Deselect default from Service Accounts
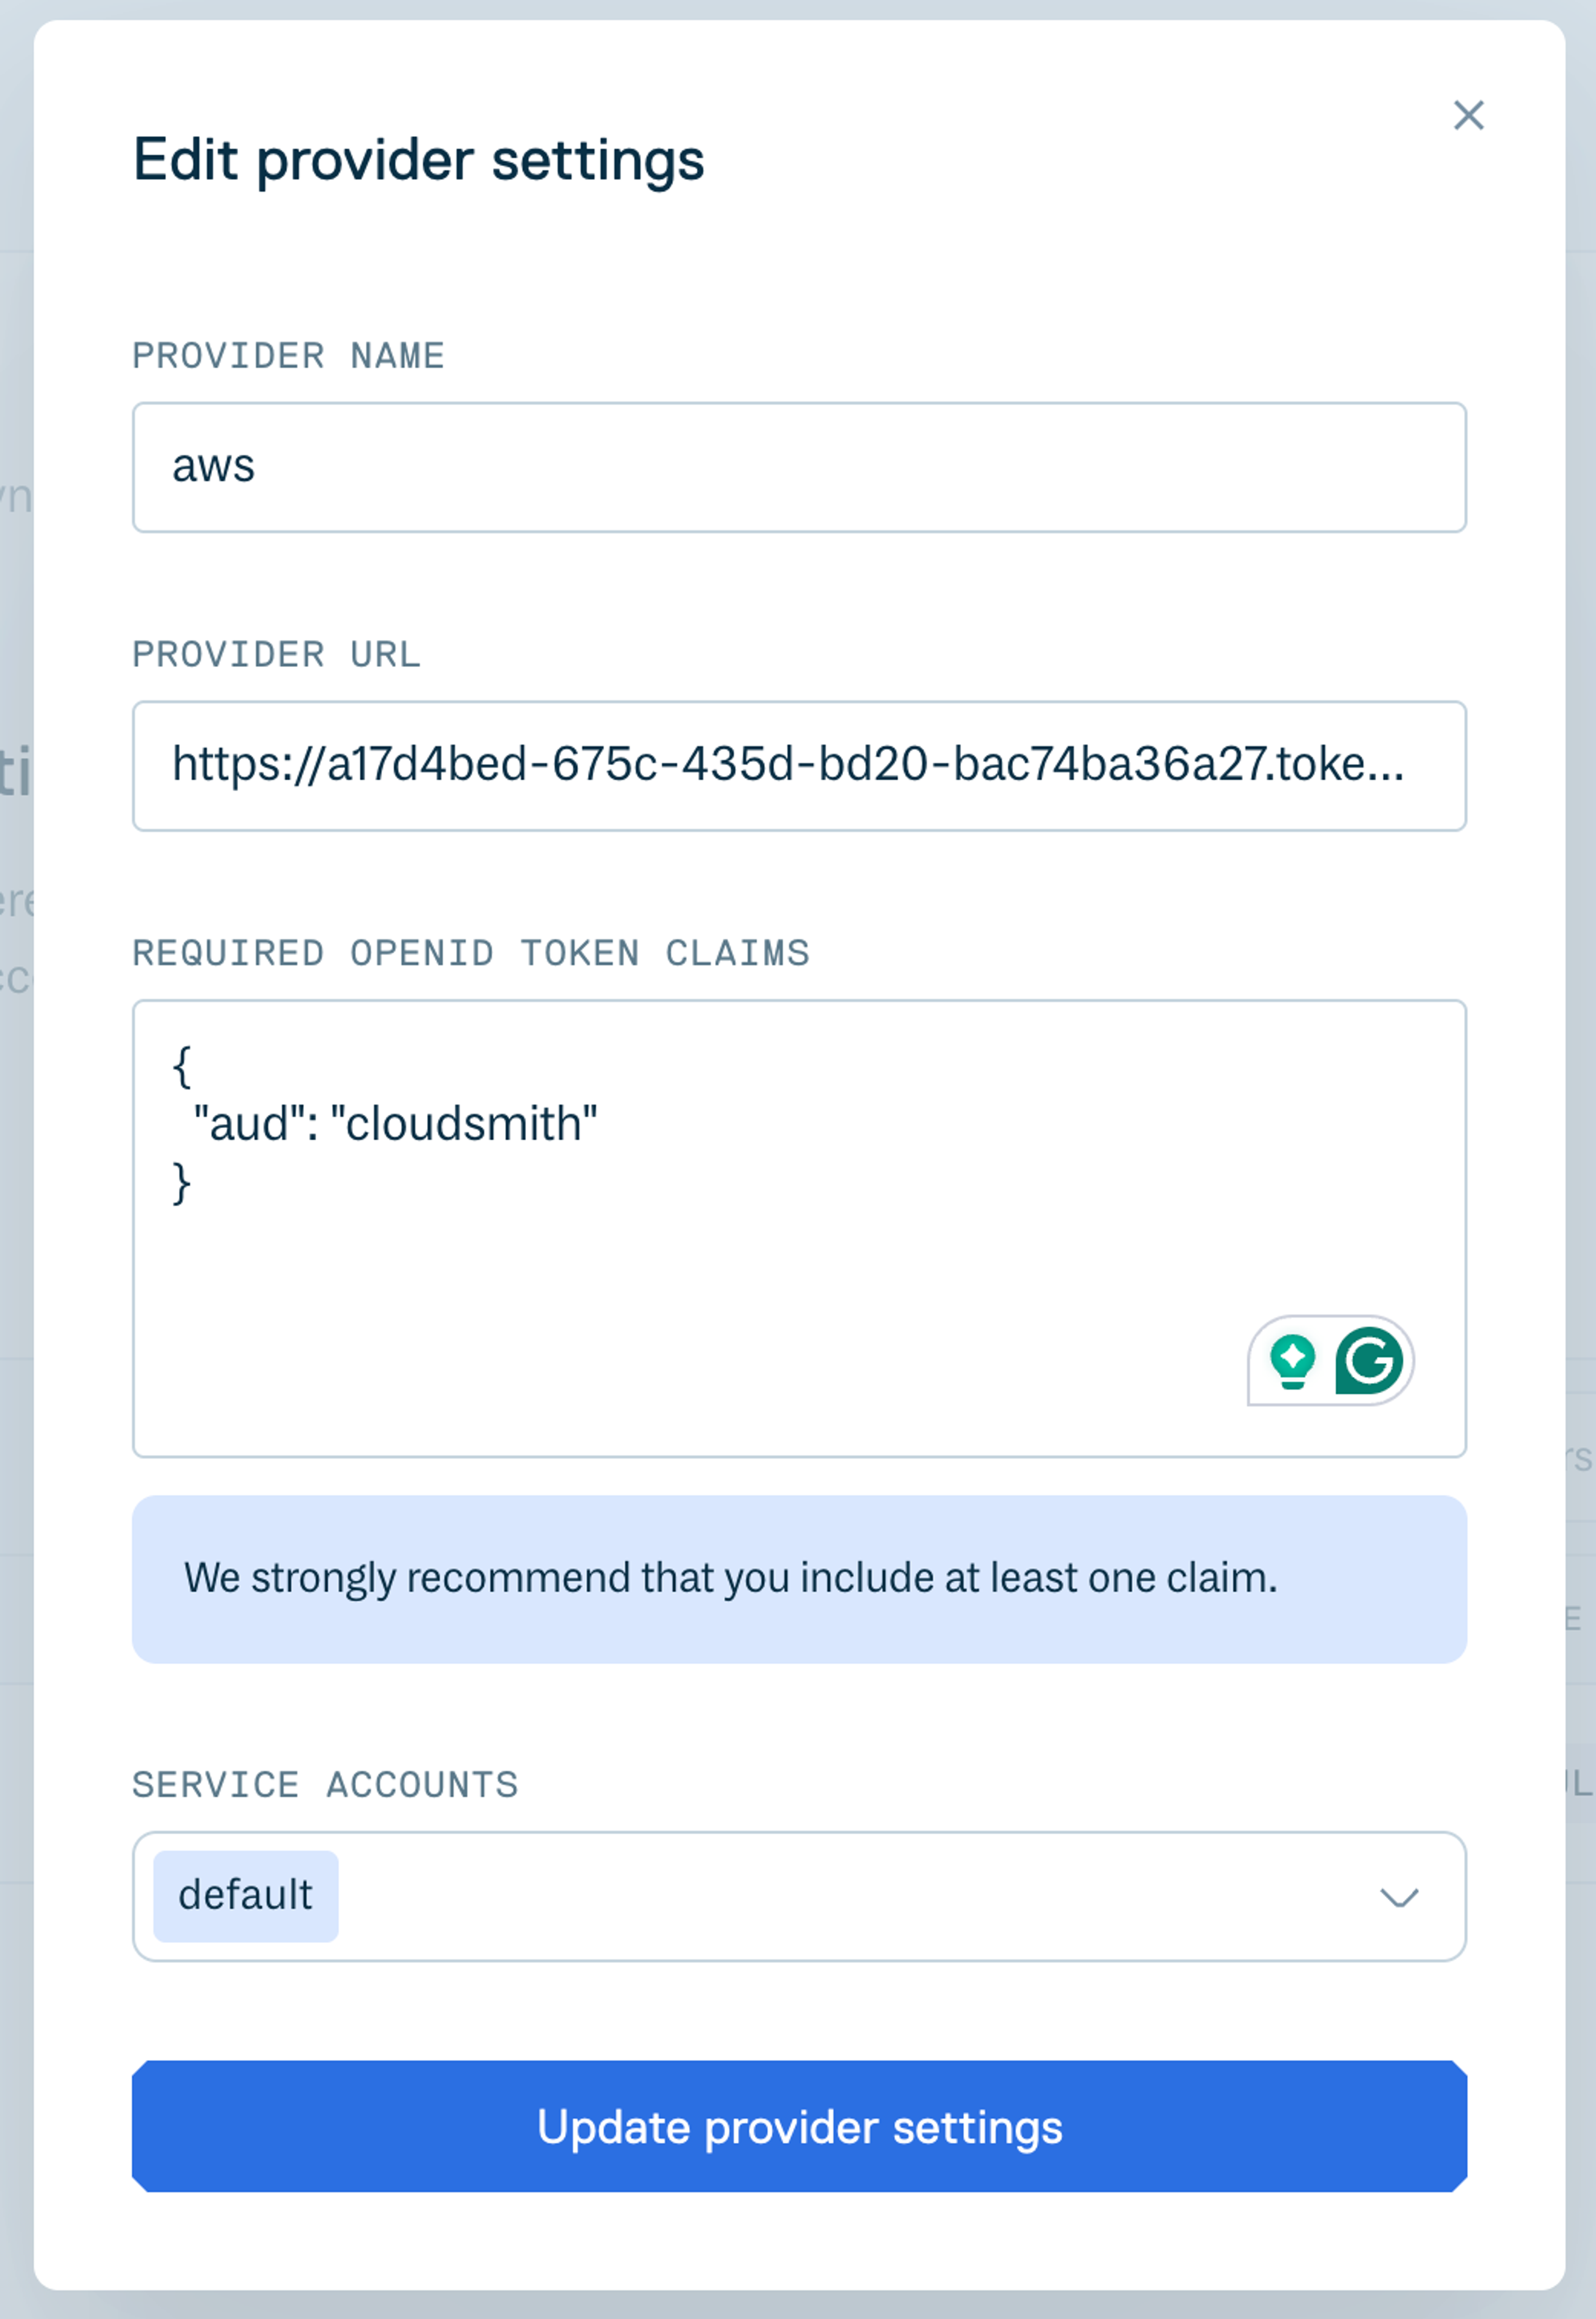The height and width of the screenshot is (2319, 1596). [x=245, y=1893]
